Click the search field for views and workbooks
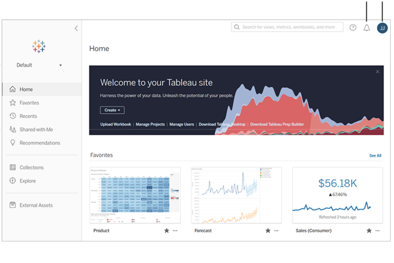Viewport: 394px width, 263px height. (287, 27)
